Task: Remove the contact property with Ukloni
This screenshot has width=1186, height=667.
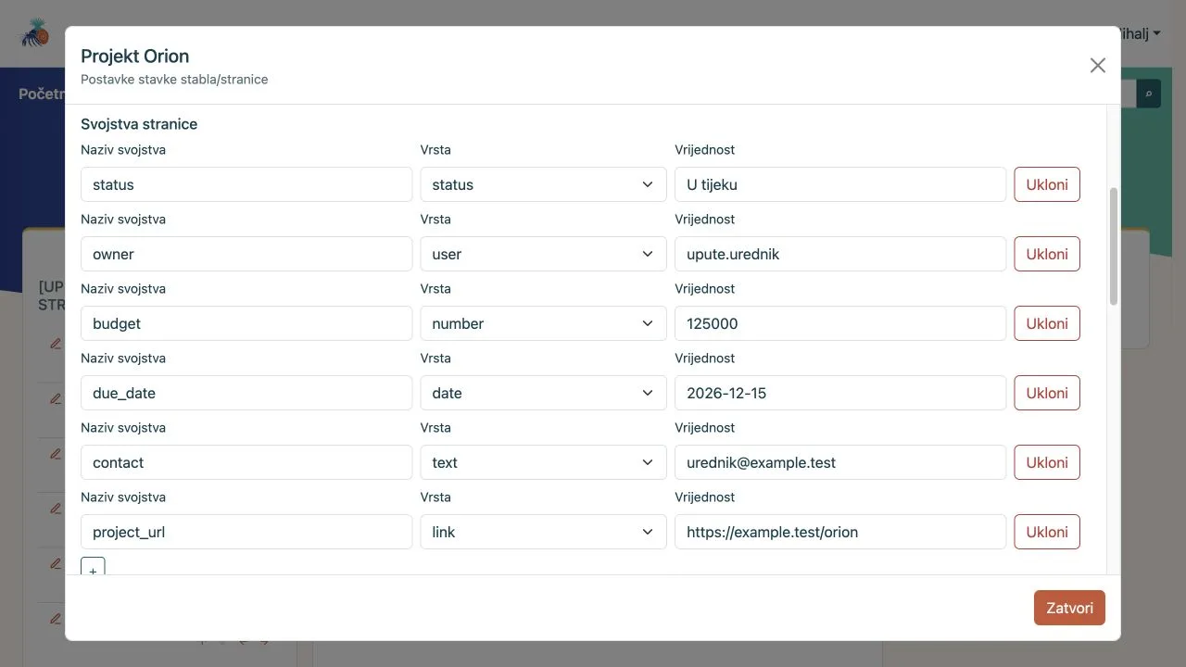Action: pyautogui.click(x=1047, y=462)
